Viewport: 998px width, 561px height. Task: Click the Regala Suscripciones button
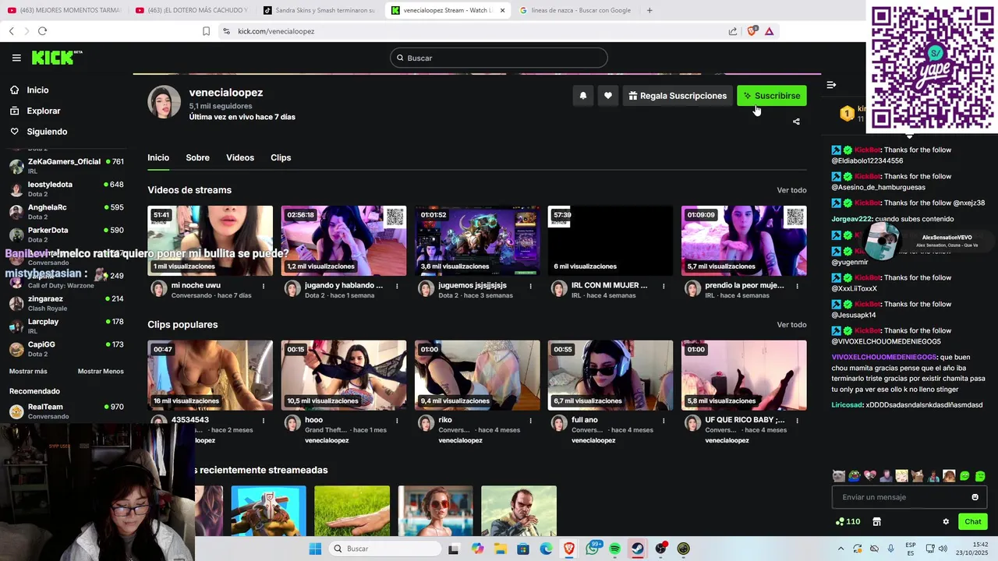click(678, 96)
